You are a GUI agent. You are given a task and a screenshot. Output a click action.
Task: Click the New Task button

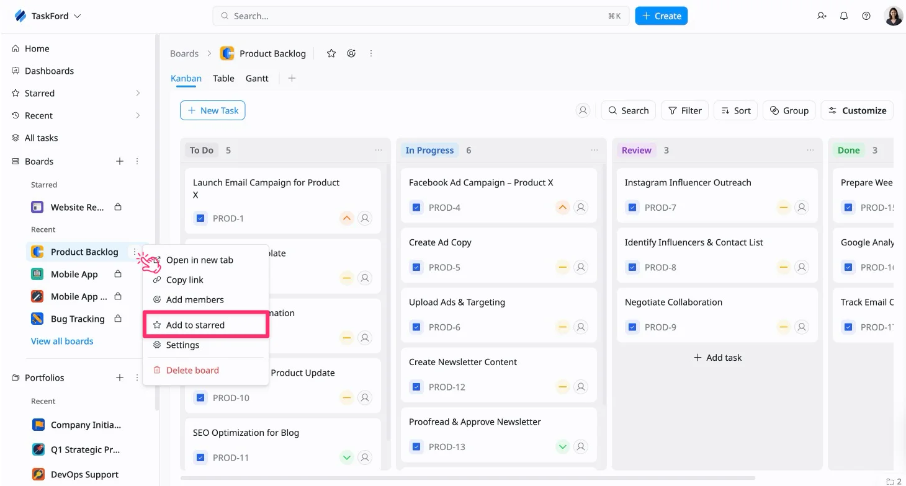point(213,110)
